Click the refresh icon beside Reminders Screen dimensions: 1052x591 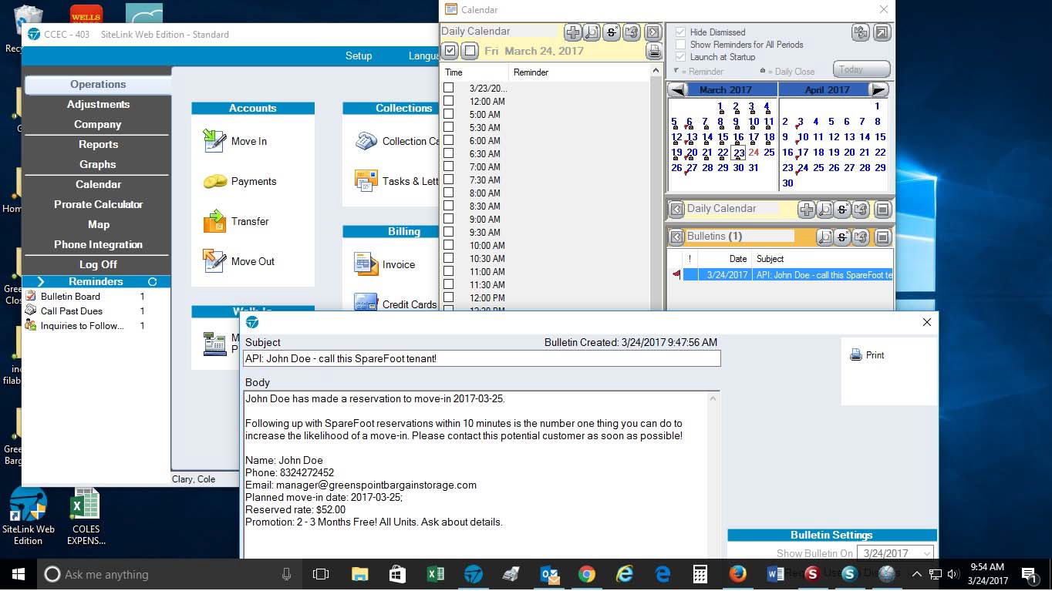click(x=152, y=282)
